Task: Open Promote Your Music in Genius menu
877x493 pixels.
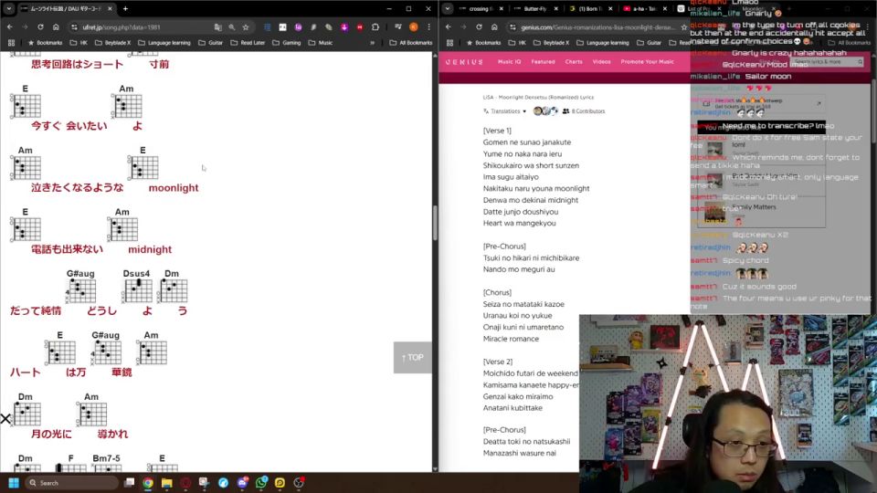Action: point(647,62)
